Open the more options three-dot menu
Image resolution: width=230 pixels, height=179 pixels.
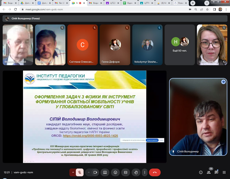pyautogui.click(x=145, y=172)
